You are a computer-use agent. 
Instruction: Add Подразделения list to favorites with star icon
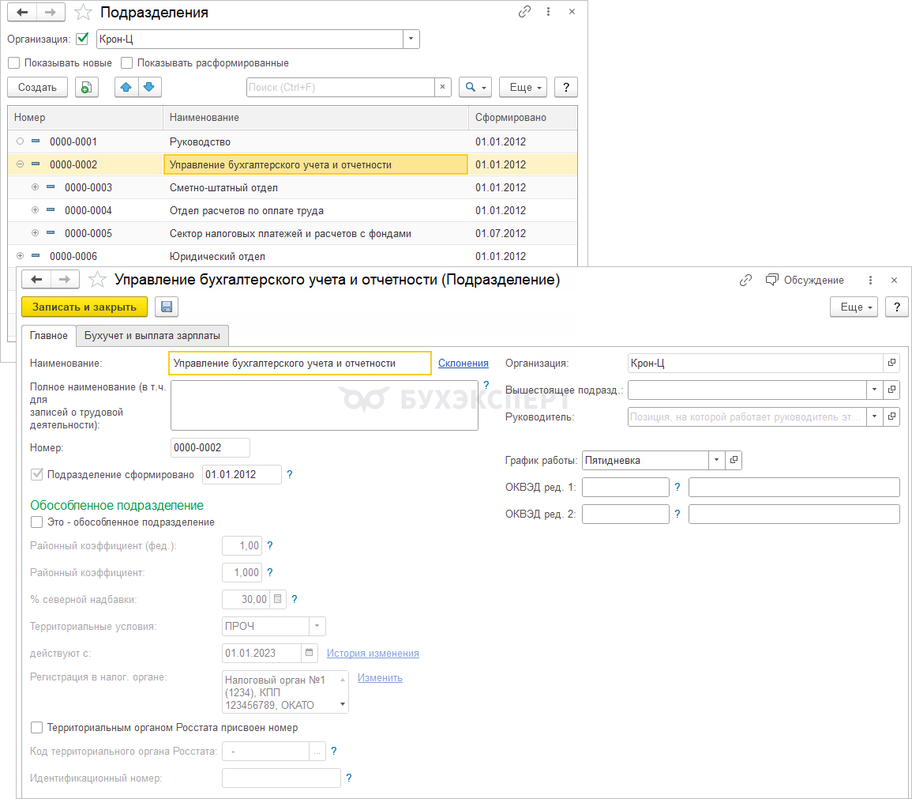tap(83, 13)
